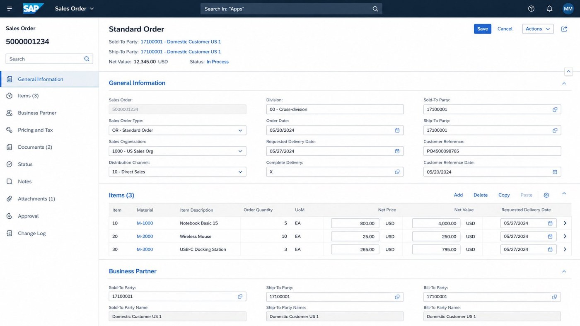Viewport: 580px width, 326px height.
Task: Click the In Process status link
Action: pyautogui.click(x=217, y=62)
